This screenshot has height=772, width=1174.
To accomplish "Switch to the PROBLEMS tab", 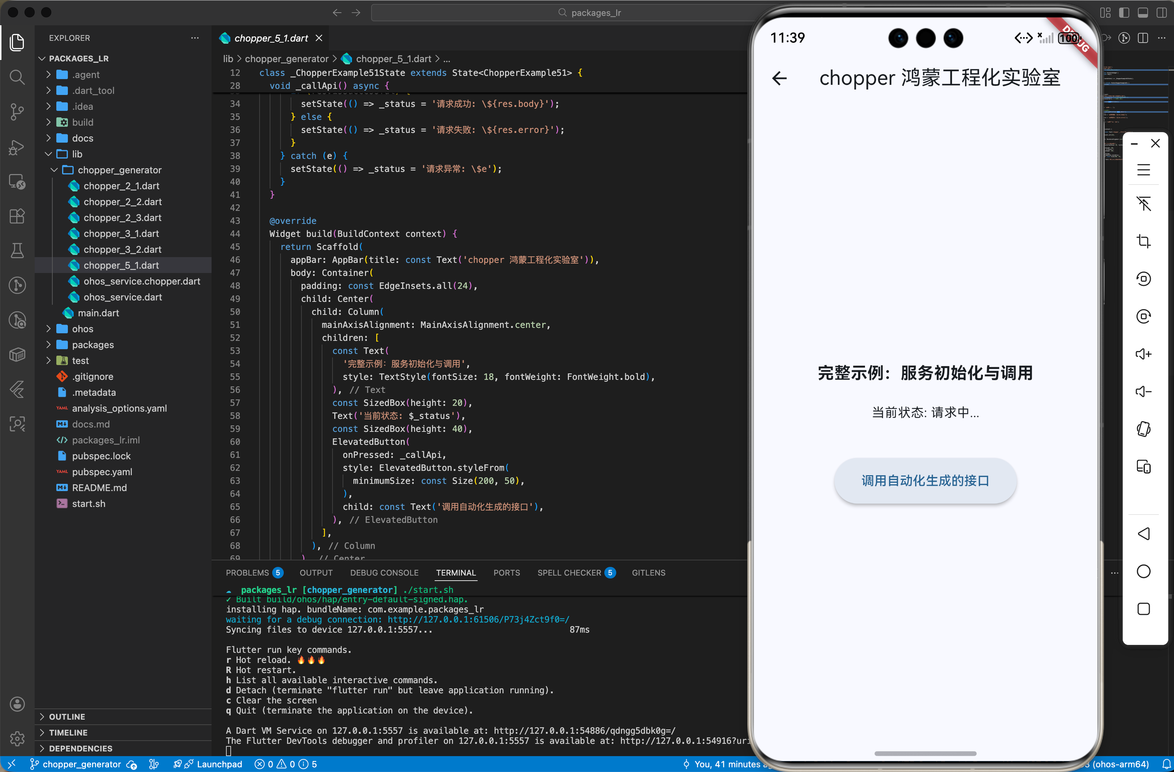I will tap(247, 573).
